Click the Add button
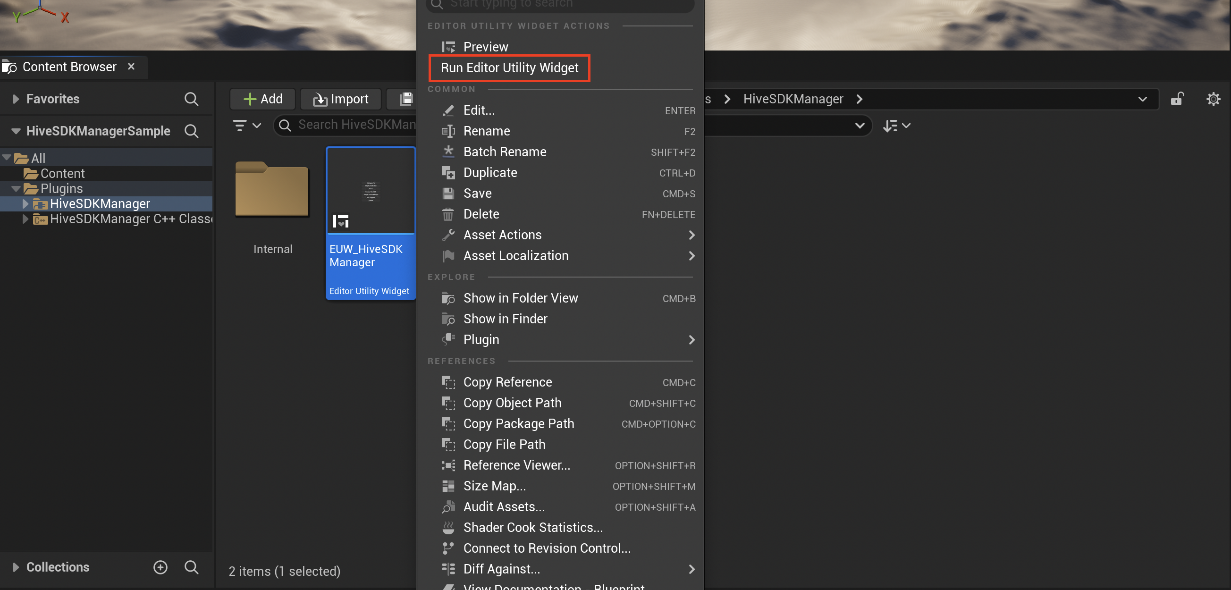1231x590 pixels. click(x=263, y=99)
